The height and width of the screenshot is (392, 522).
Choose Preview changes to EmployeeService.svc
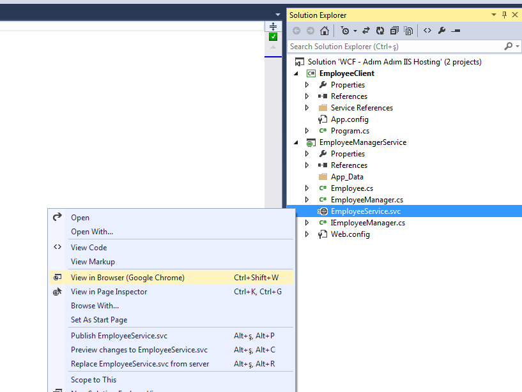[171, 350]
